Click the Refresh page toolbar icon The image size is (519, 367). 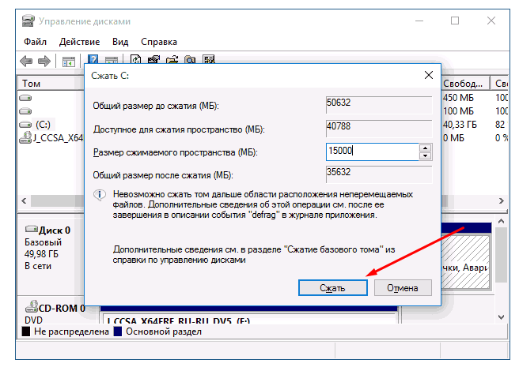[136, 59]
